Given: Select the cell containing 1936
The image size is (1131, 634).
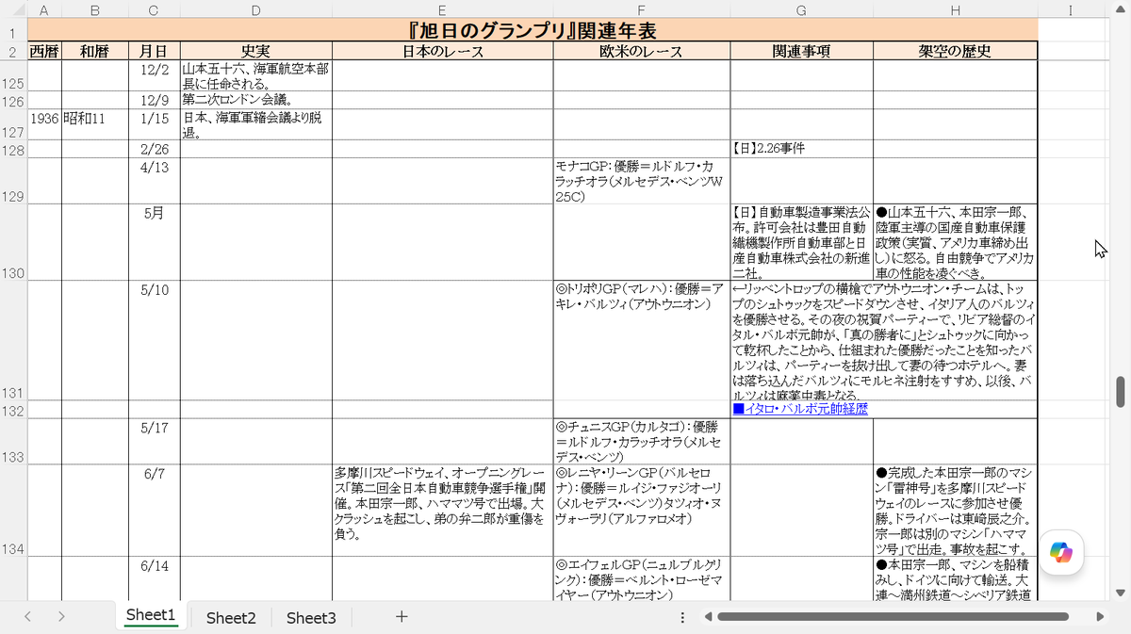Looking at the screenshot, I should point(44,124).
